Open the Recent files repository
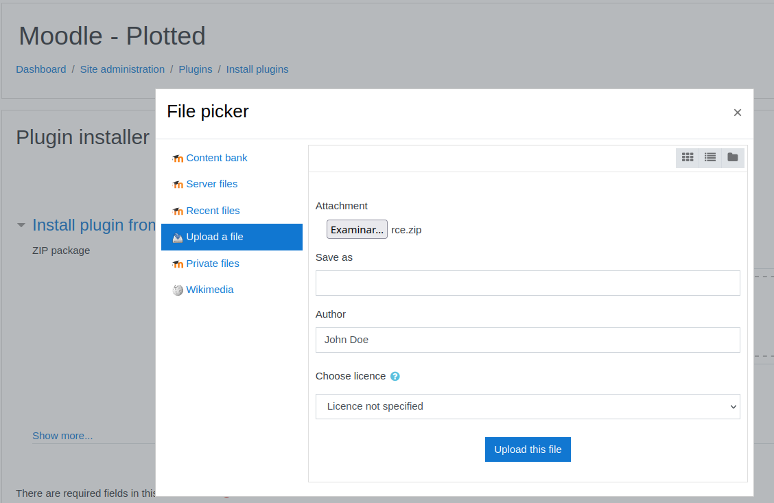Image resolution: width=774 pixels, height=503 pixels. 213,211
